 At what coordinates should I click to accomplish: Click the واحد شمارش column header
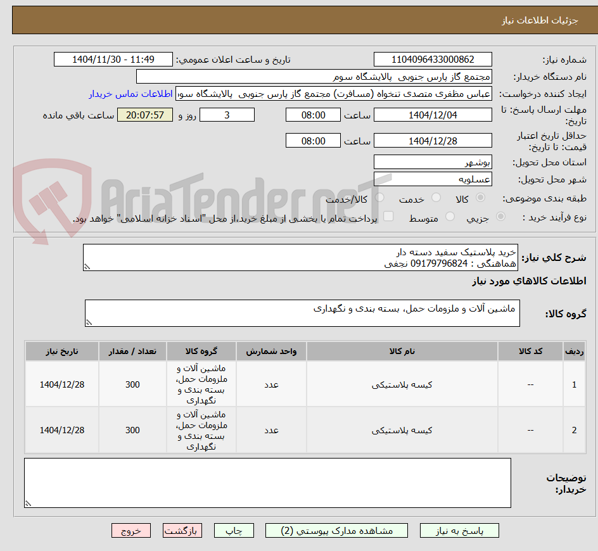point(271,351)
